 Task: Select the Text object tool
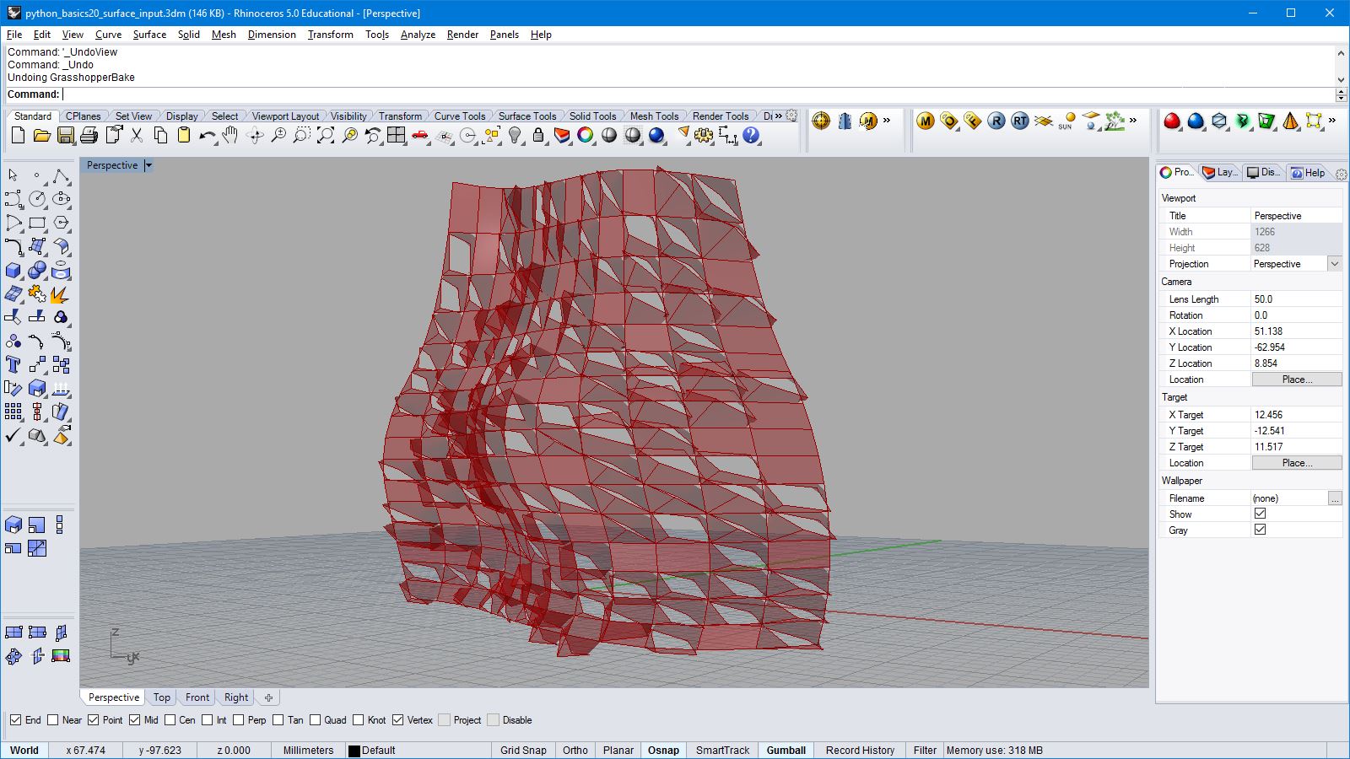pos(13,364)
